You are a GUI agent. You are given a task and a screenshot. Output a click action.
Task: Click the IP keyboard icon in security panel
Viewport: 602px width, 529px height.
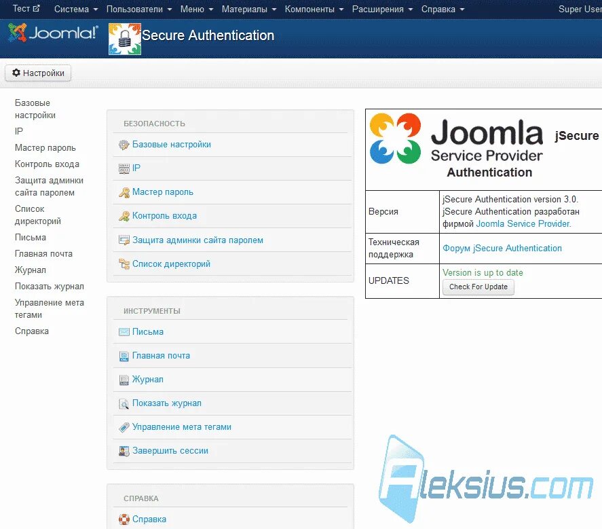pos(124,168)
